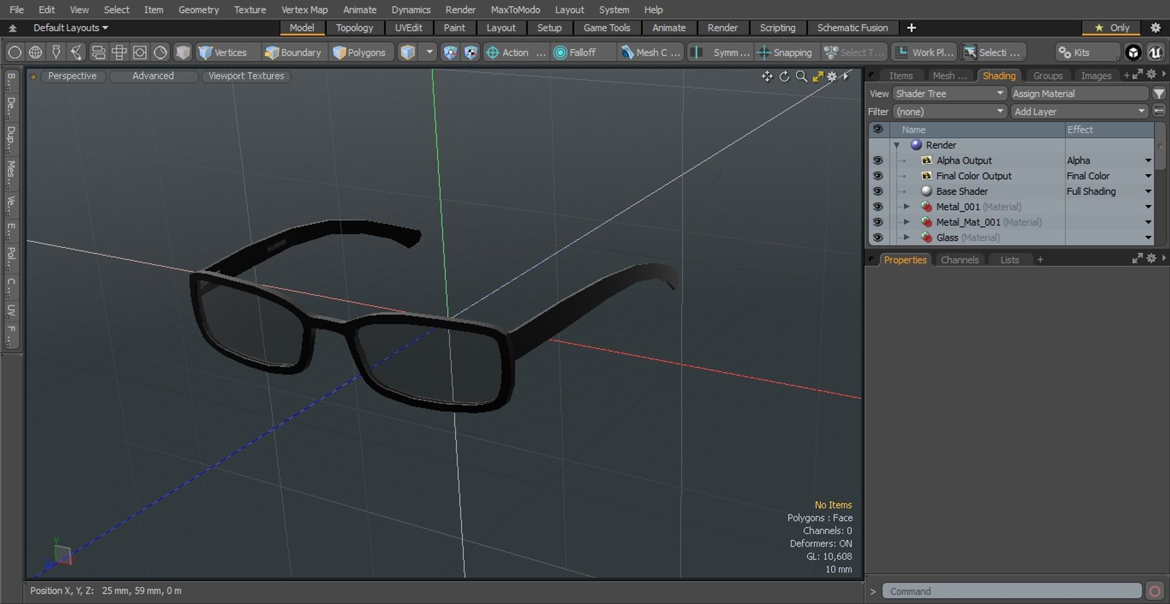Click the Perspective view type button

72,76
